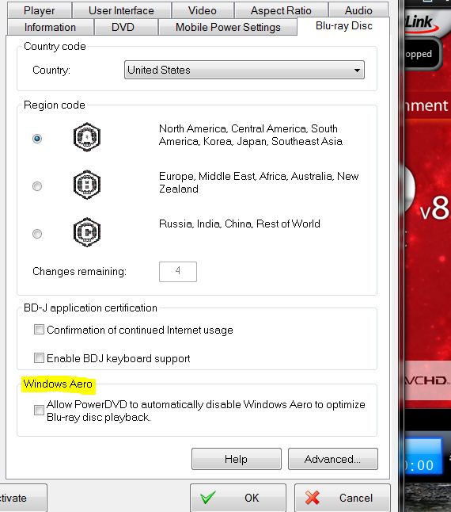Enable BDJ keyboard support checkbox

pos(39,358)
